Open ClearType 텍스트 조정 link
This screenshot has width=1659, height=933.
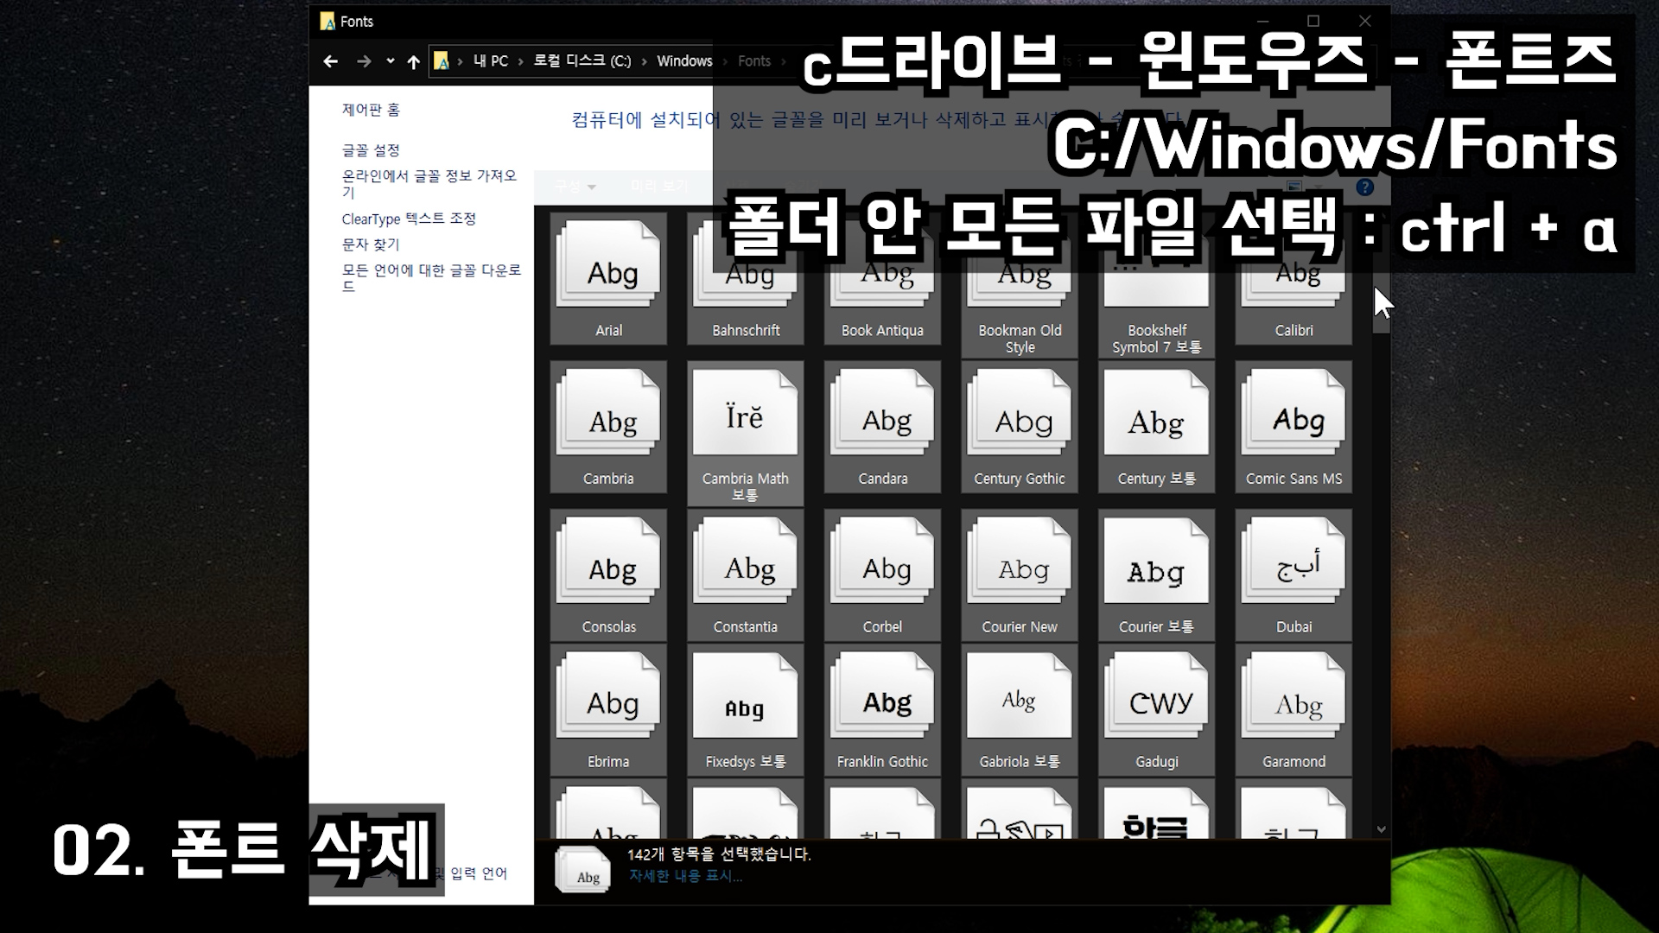409,219
